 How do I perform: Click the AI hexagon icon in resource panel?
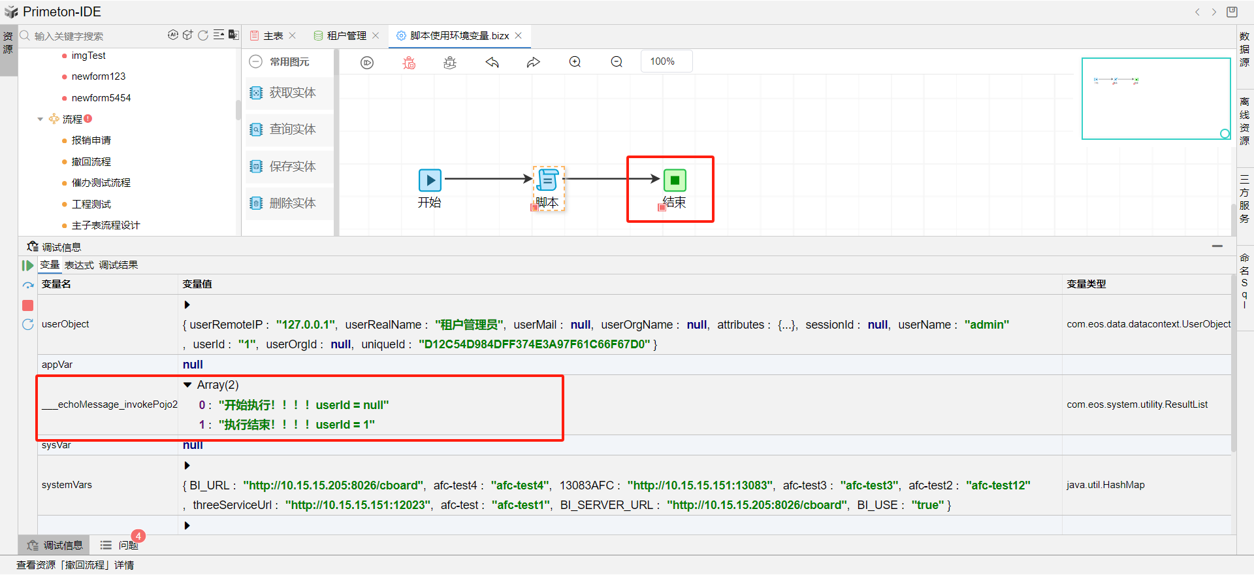[172, 35]
